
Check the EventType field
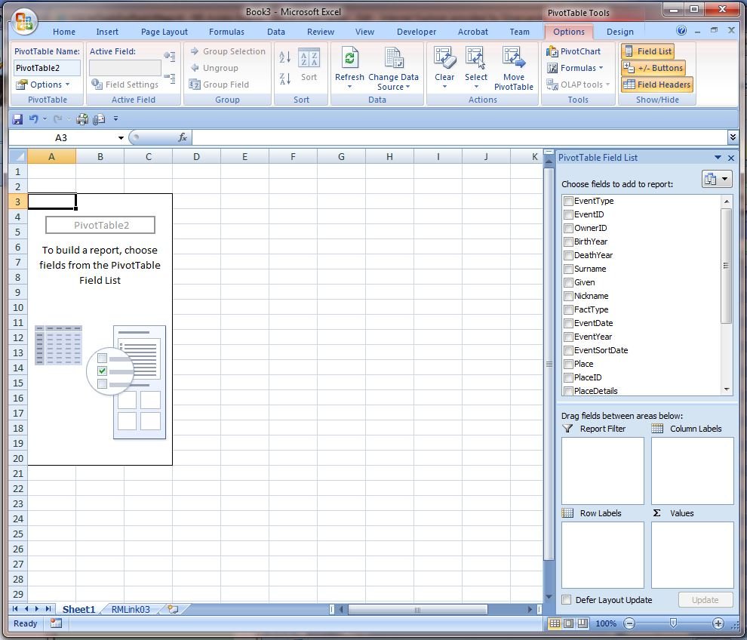click(568, 201)
